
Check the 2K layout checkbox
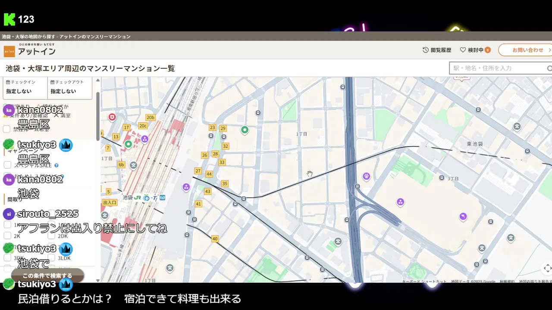coord(7,236)
